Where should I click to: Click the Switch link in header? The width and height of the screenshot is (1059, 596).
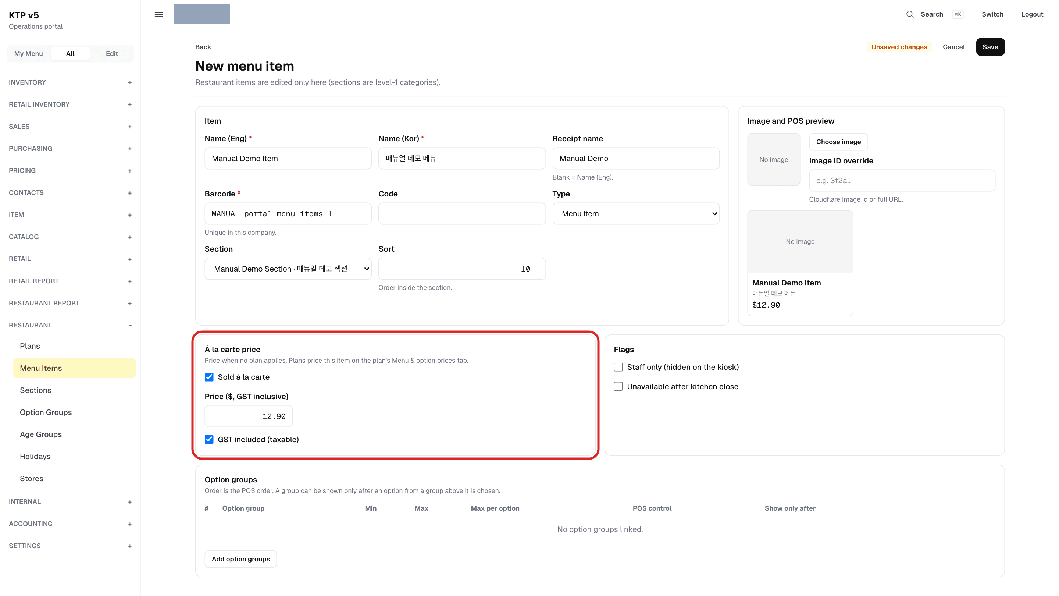(x=992, y=14)
